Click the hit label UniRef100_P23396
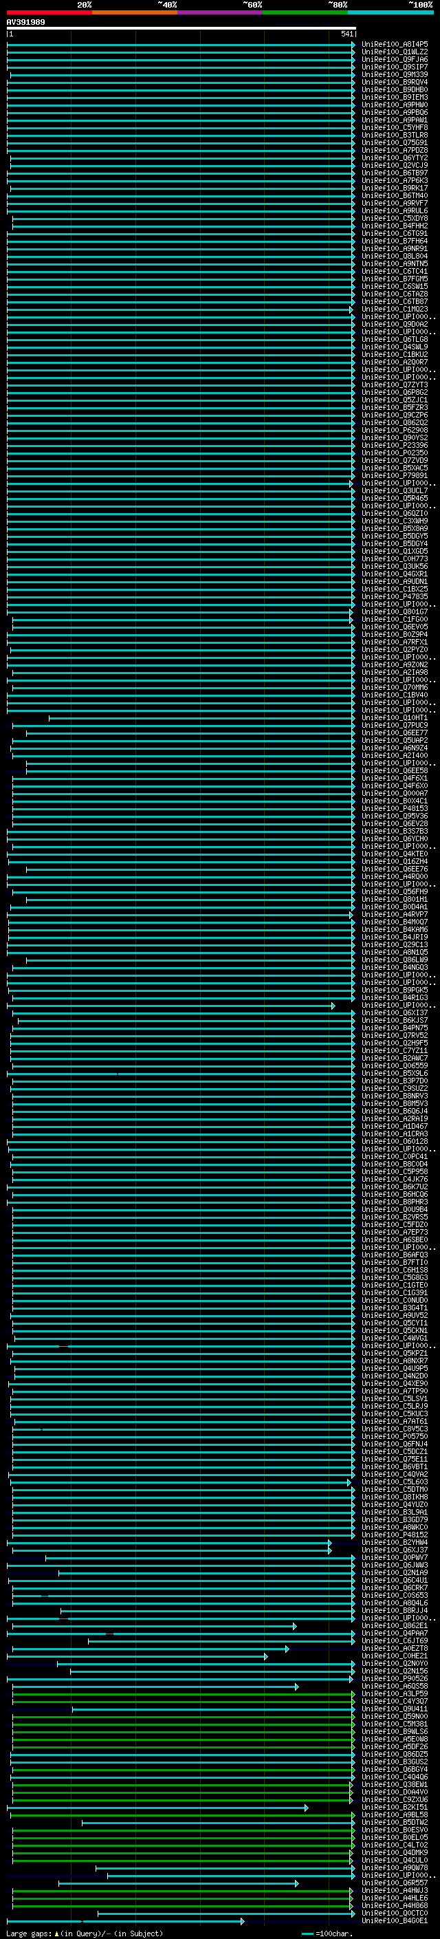 [395, 446]
